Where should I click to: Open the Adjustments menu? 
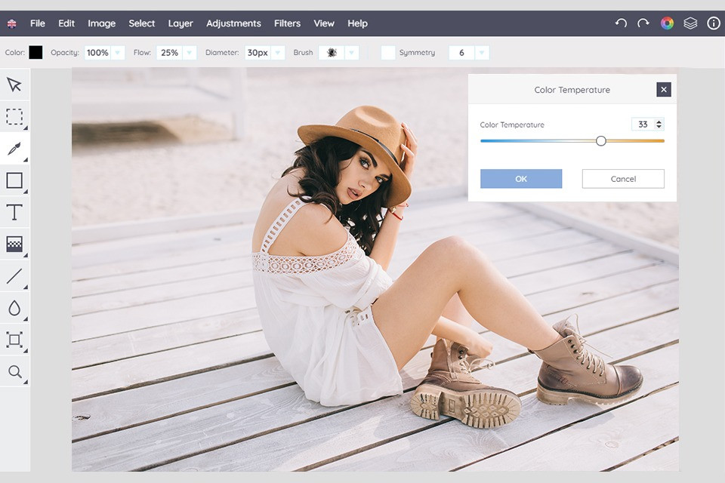(x=233, y=23)
